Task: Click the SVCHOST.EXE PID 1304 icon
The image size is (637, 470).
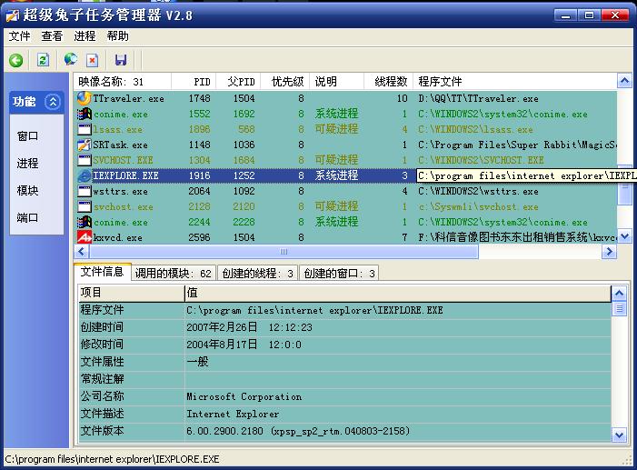Action: point(85,160)
